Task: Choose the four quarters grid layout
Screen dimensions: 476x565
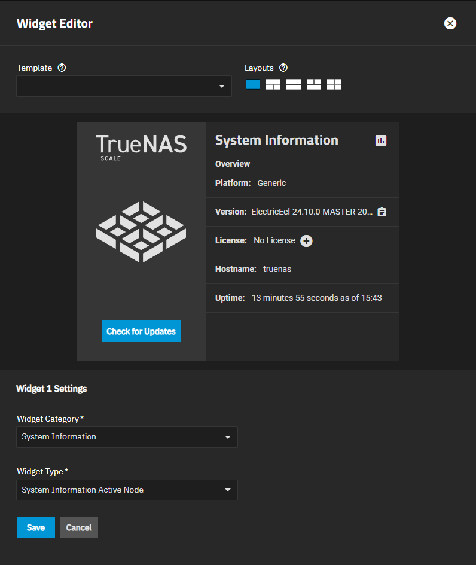Action: [334, 84]
